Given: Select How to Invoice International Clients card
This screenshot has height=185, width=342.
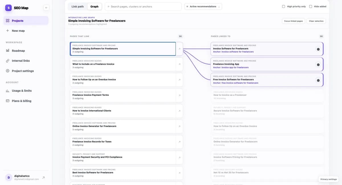Looking at the screenshot, I should point(123,111).
